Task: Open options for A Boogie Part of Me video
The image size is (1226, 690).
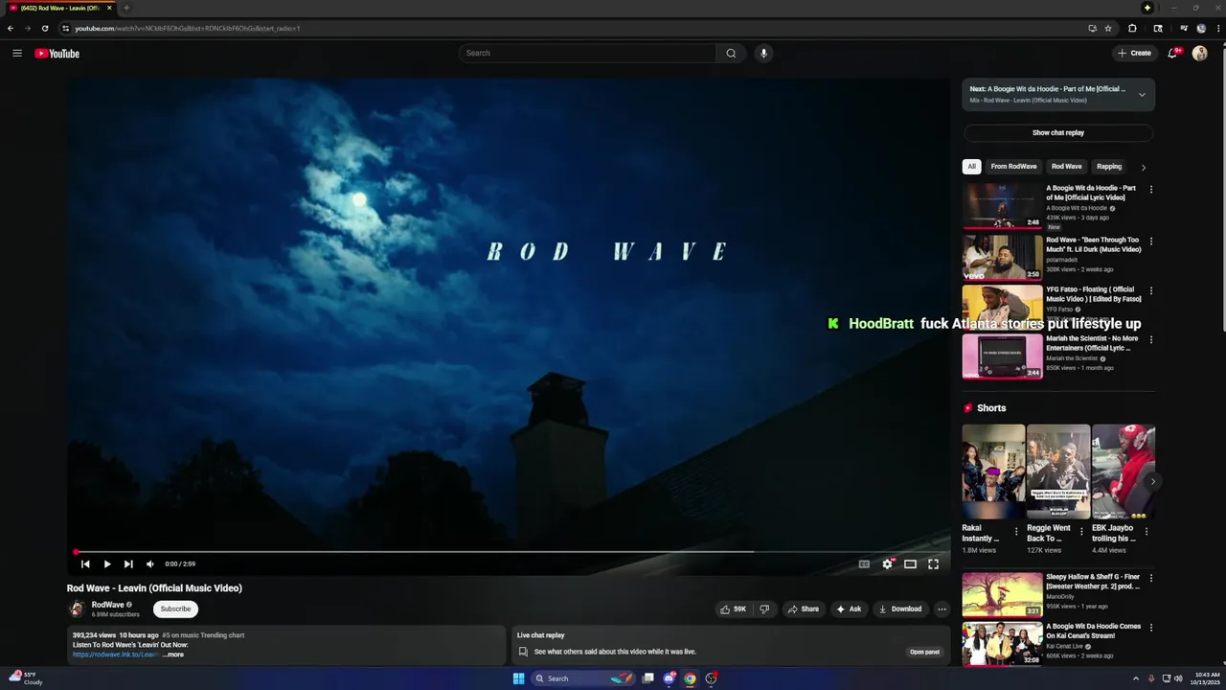Action: click(1150, 189)
